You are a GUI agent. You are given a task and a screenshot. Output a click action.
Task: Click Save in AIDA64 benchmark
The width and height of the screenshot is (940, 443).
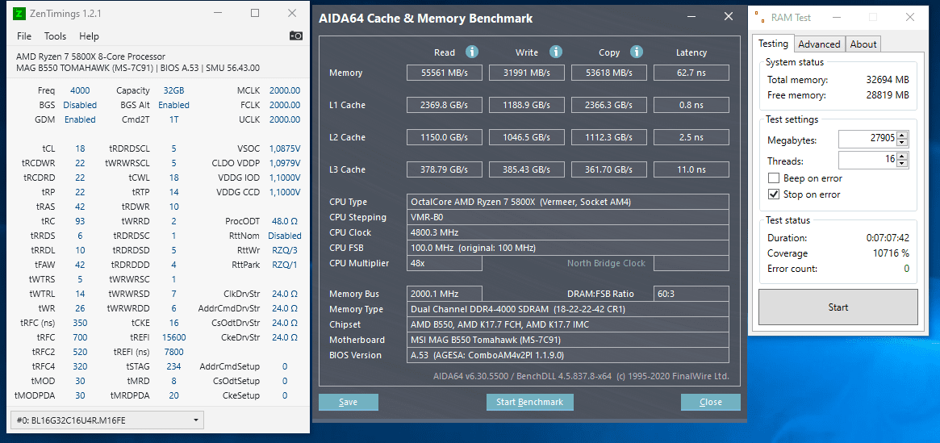pyautogui.click(x=349, y=402)
